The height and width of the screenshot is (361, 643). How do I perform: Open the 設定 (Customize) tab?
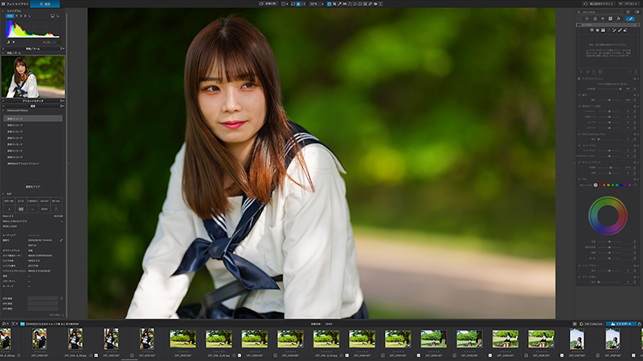(45, 4)
